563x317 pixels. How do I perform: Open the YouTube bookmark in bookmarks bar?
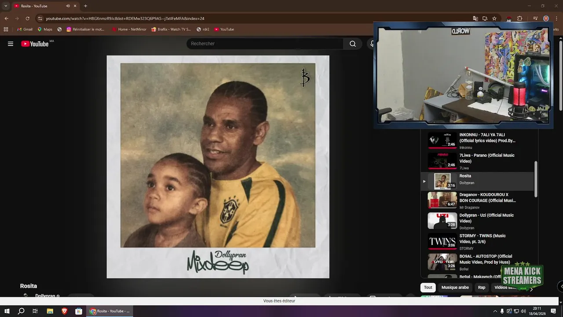(224, 29)
